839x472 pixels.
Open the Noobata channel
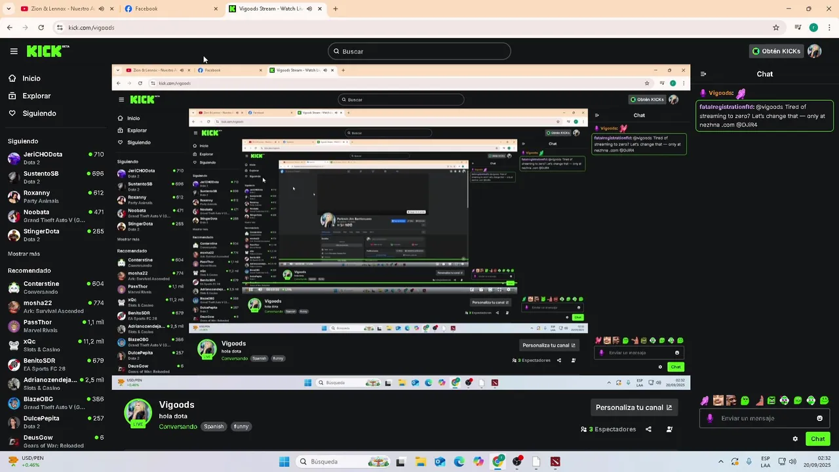tap(56, 216)
